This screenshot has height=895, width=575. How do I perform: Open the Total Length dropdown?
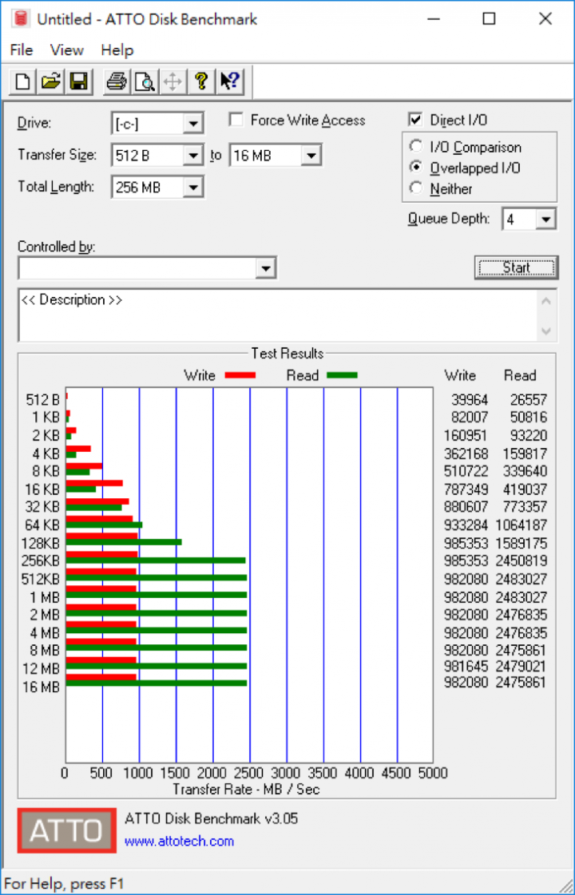pos(193,187)
